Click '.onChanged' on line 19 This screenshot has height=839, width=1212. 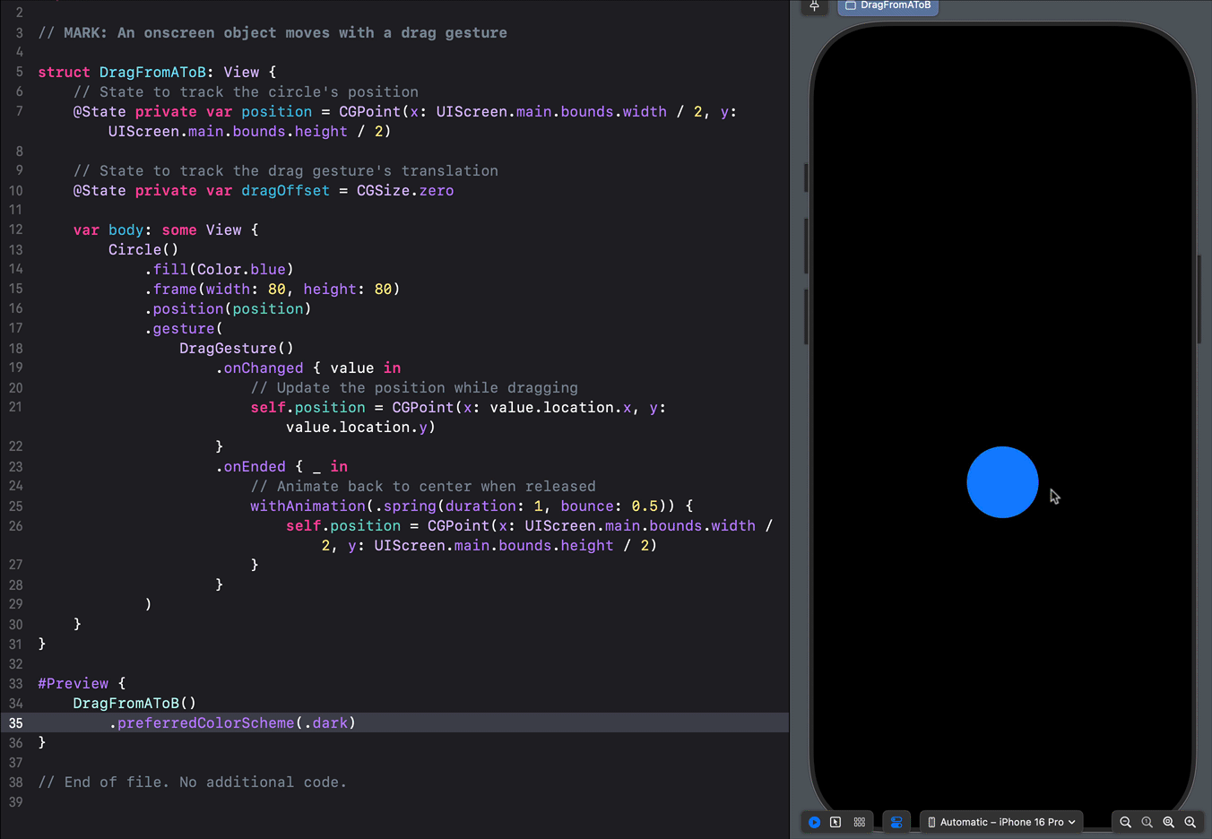coord(259,368)
